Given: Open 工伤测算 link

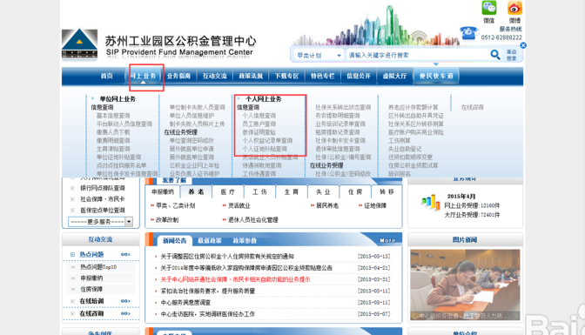Looking at the screenshot, I should 400,141.
